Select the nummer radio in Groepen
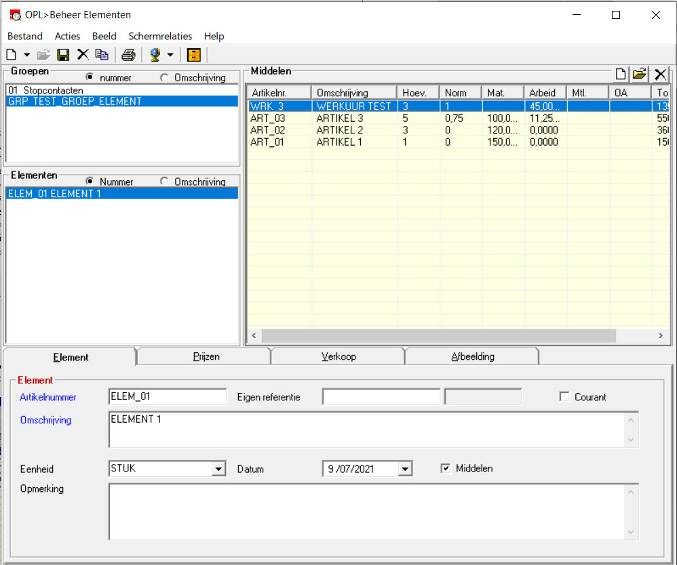Screen dimensions: 677x565 tap(90, 77)
